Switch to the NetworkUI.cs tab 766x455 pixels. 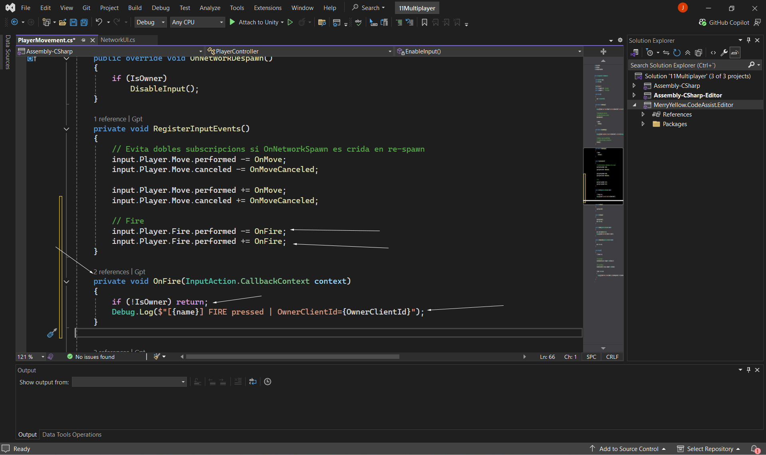[118, 40]
